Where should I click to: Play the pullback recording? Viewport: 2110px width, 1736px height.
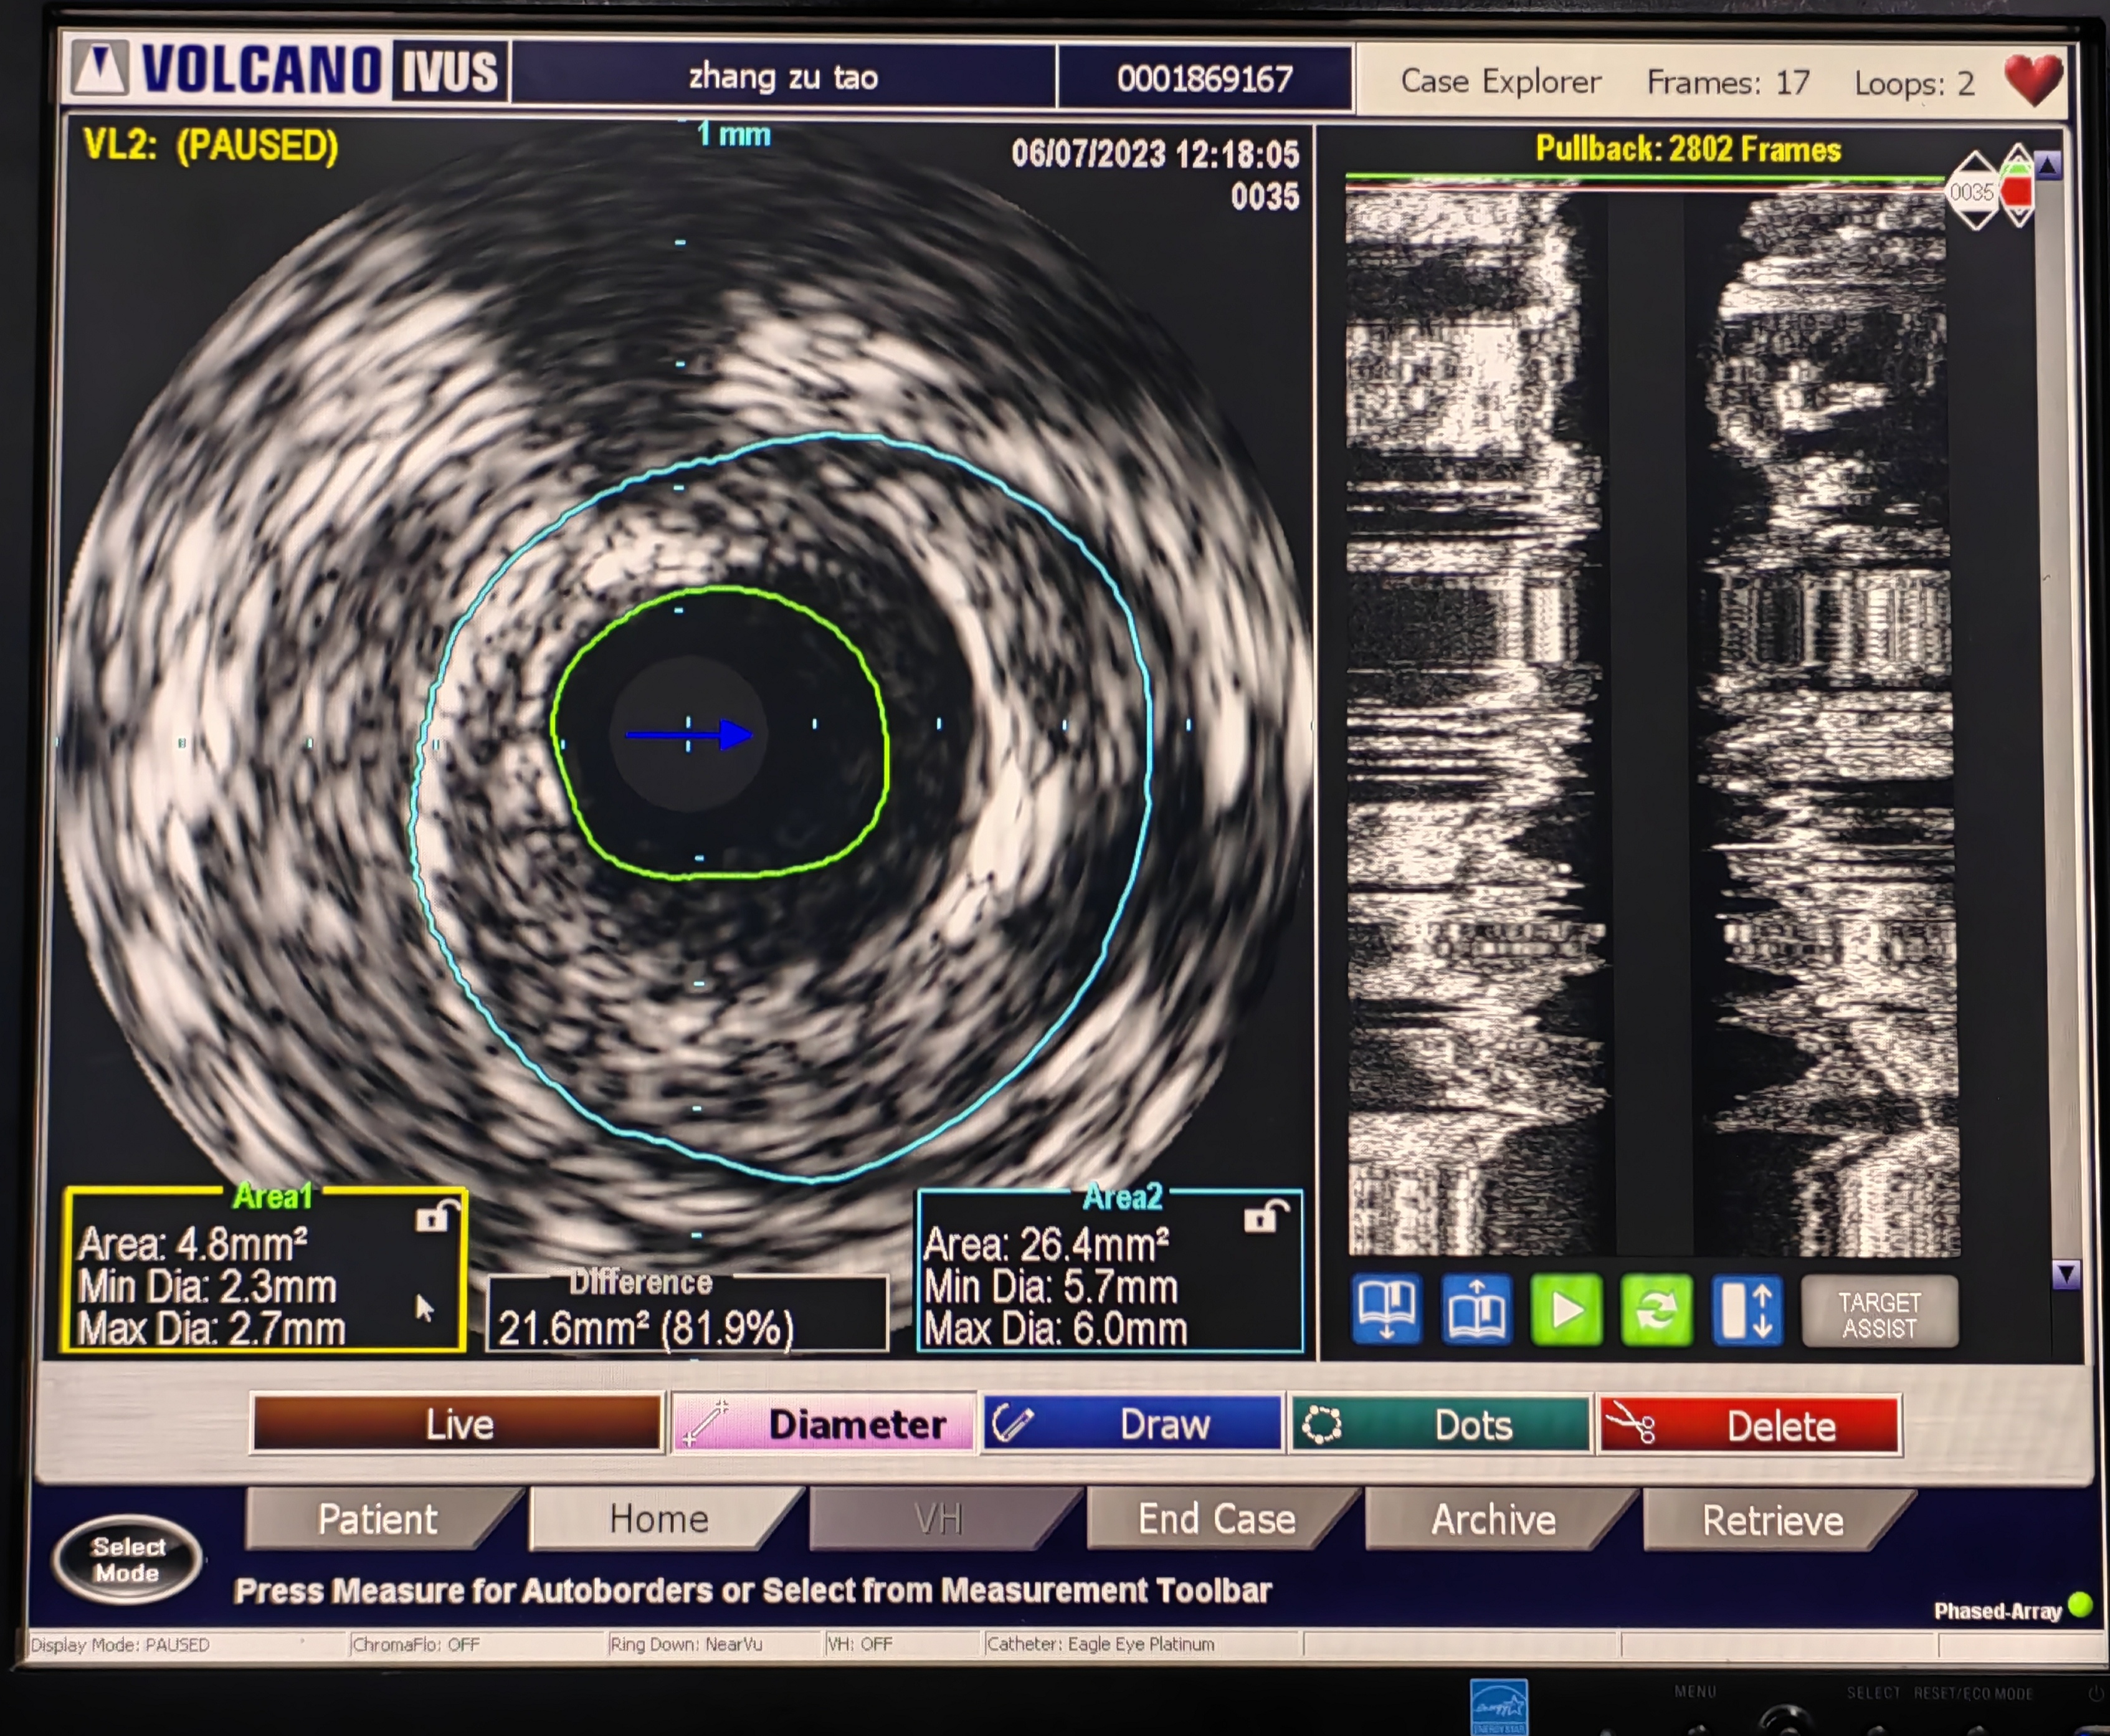click(1566, 1310)
